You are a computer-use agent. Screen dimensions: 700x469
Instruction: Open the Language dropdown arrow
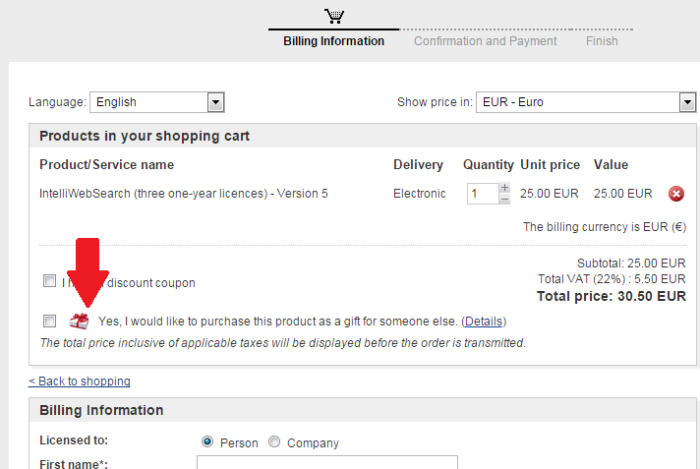[x=215, y=102]
